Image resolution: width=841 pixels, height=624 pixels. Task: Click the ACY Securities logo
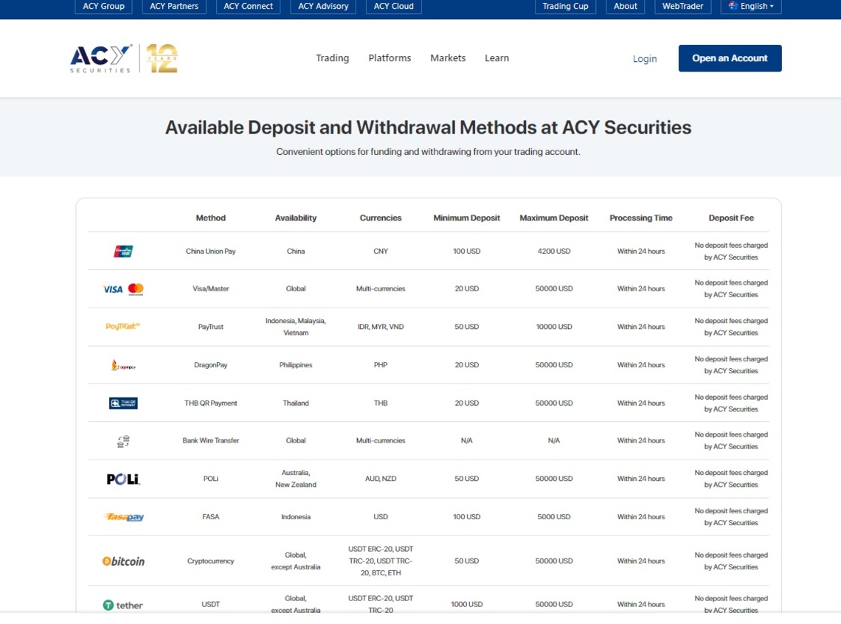[x=101, y=58]
